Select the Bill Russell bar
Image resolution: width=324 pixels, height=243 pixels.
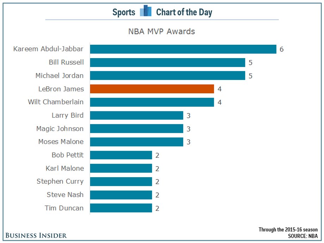(168, 62)
